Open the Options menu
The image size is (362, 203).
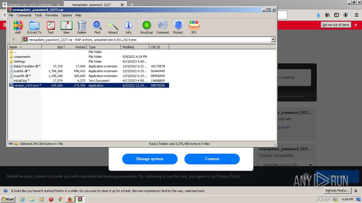[67, 15]
